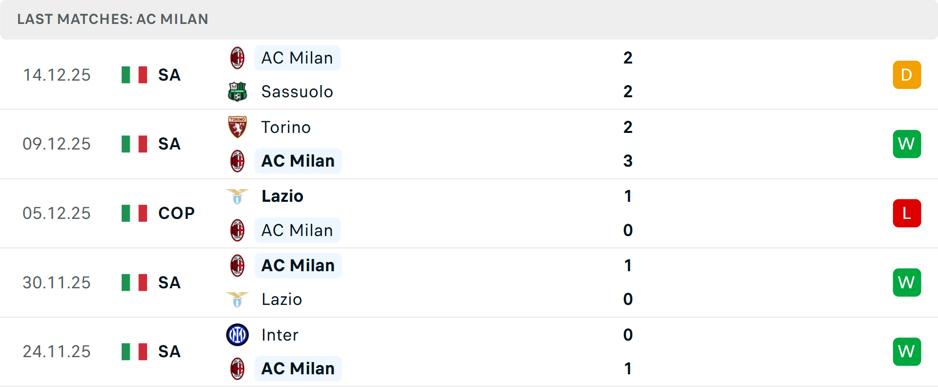Click the Inter club crest
Viewport: 938px width, 387px height.
point(237,335)
